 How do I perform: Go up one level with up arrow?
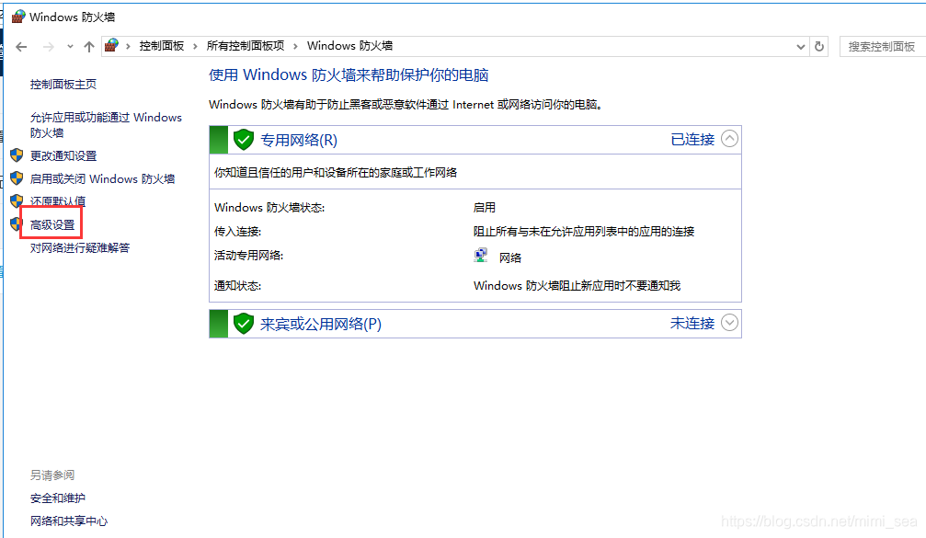coord(89,47)
